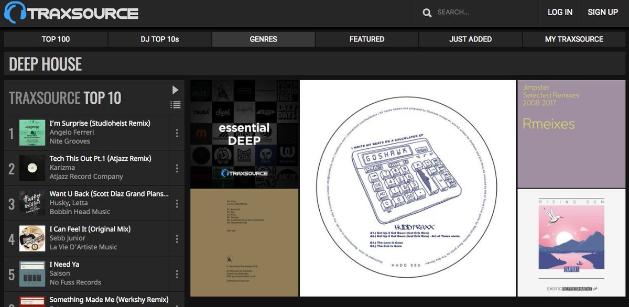The height and width of the screenshot is (307, 629).
Task: Click I'm Surprise cover thumbnail
Action: tap(32, 133)
